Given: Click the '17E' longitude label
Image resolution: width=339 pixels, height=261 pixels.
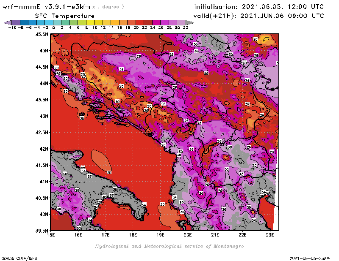Looking at the screenshot, I should (106, 235).
